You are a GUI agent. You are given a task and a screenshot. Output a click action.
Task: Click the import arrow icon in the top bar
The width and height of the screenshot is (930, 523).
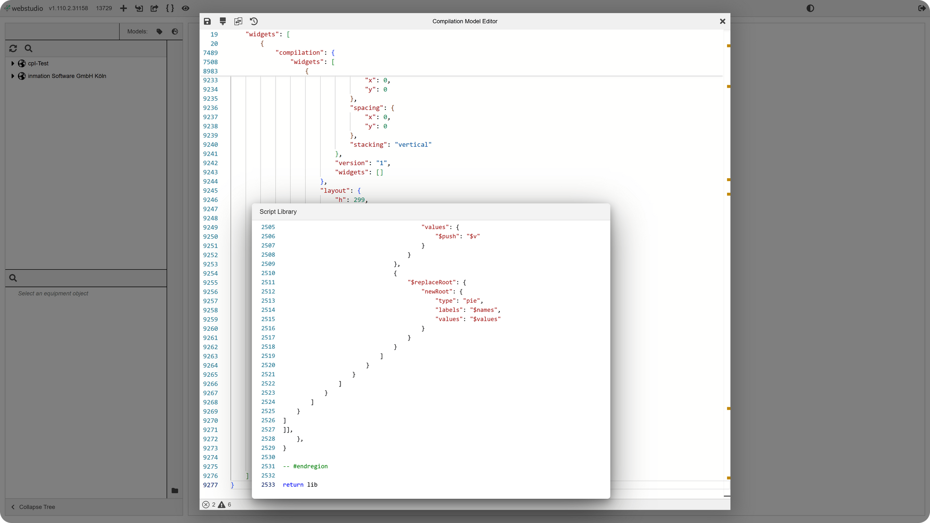139,8
